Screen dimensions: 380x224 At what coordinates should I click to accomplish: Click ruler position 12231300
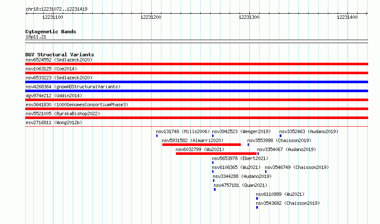(249, 17)
